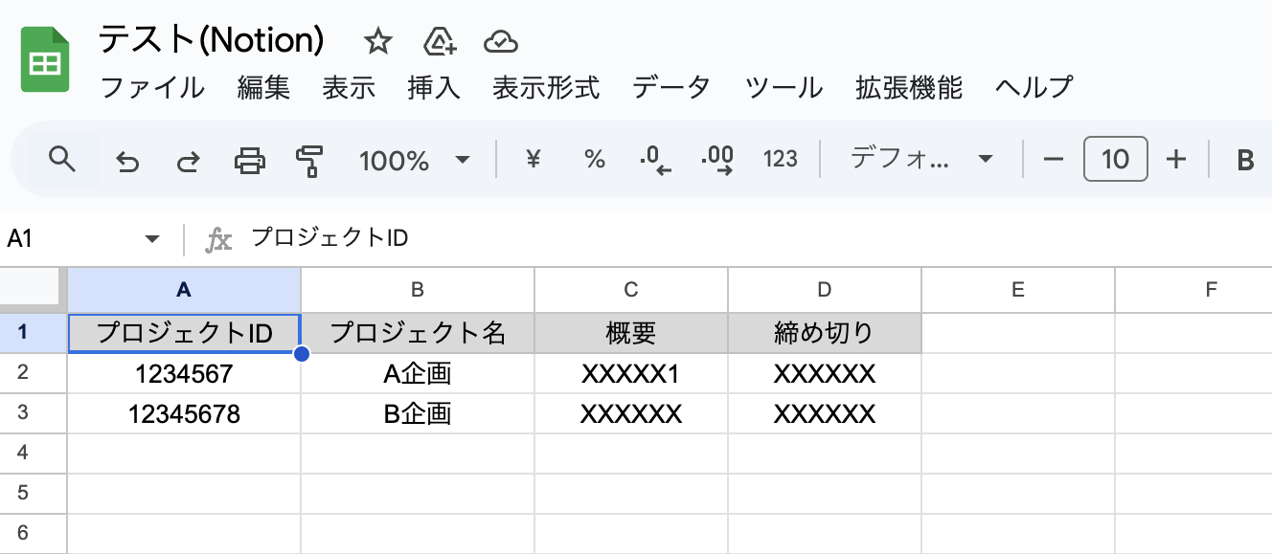Open the ファイル menu
The width and height of the screenshot is (1272, 554).
tap(152, 88)
